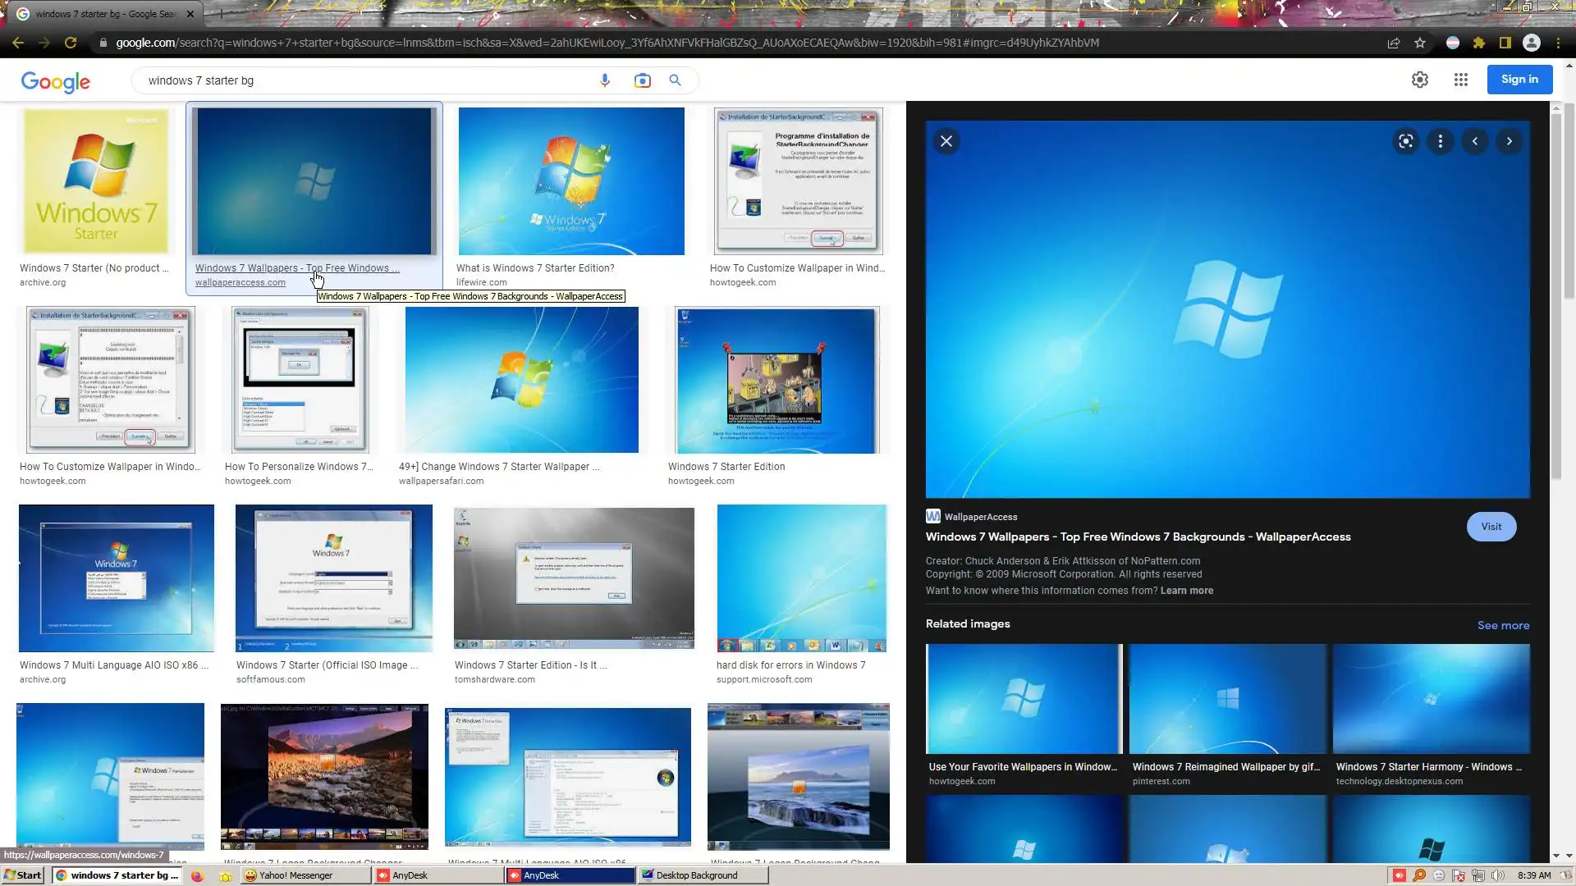Close the image preview panel
This screenshot has height=886, width=1576.
coord(946,141)
